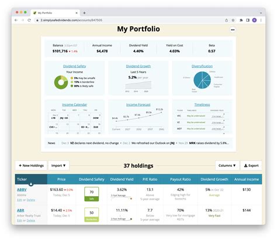Click the ABBV safety score 70 badge
The height and width of the screenshot is (240, 277).
(x=92, y=194)
